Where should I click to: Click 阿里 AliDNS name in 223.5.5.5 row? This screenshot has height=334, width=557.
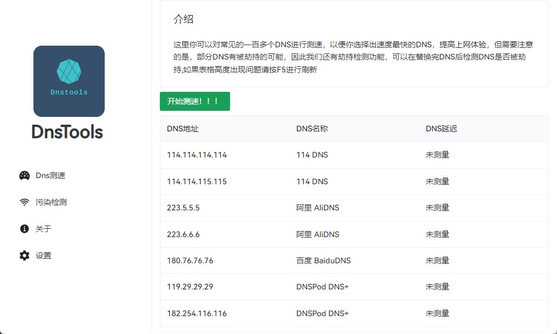coord(317,208)
